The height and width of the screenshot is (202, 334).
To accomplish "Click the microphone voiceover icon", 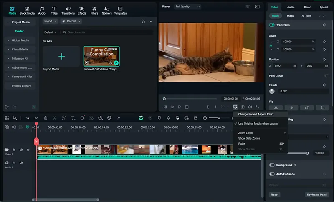I will pos(168,118).
